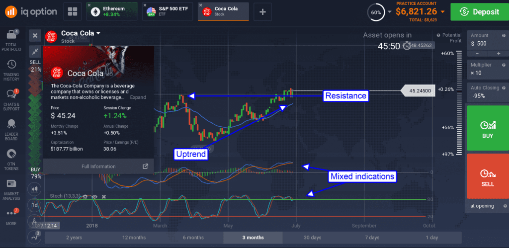Open Chats & Support in sidebar
The width and height of the screenshot is (509, 248).
point(11,100)
